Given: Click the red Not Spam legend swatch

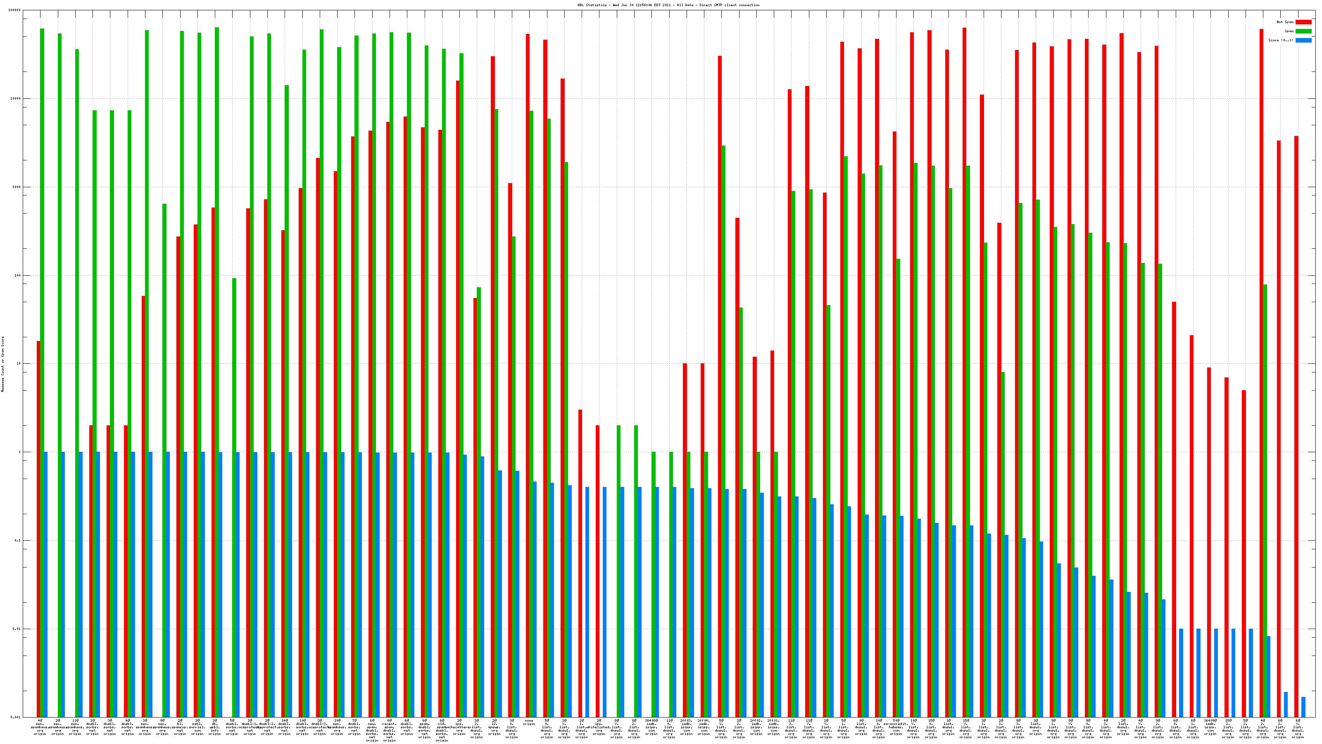Looking at the screenshot, I should 1303,22.
